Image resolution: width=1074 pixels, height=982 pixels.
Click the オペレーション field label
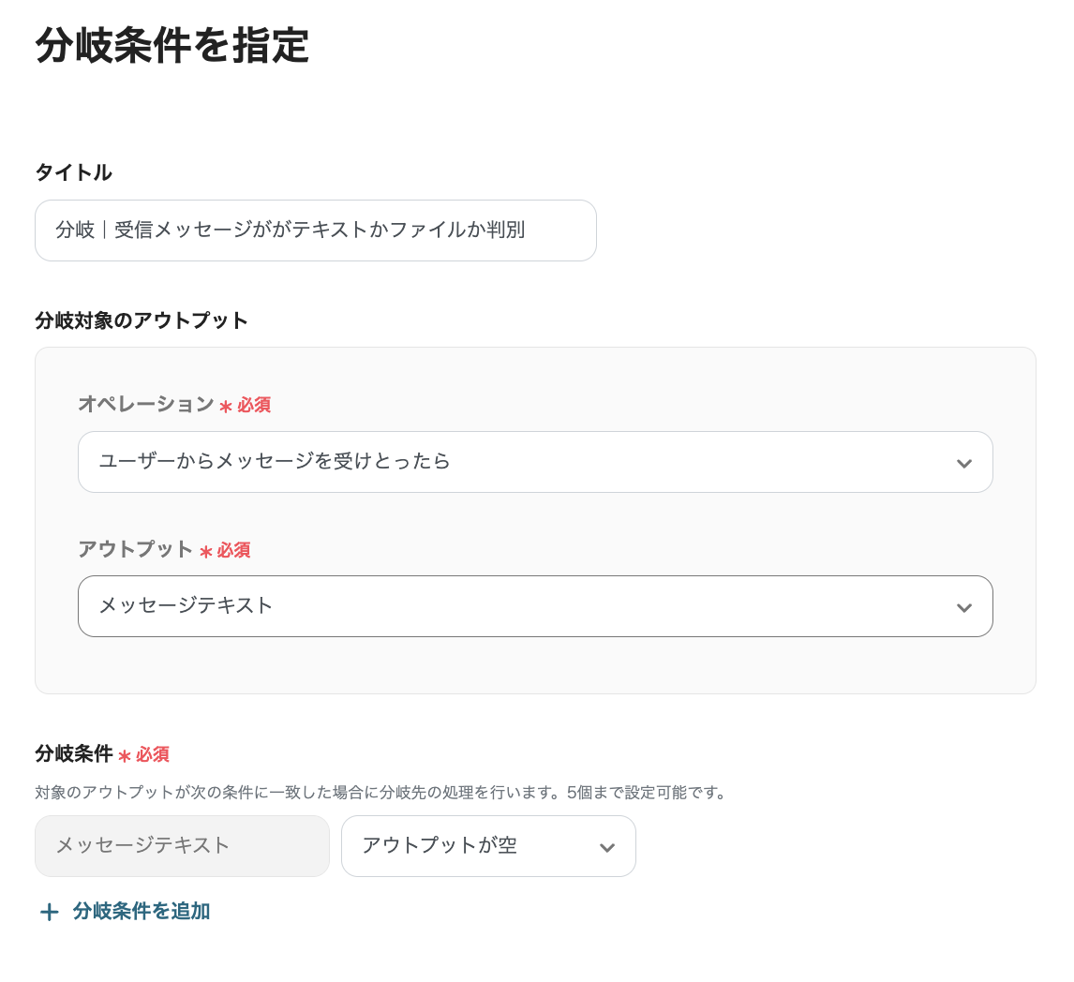(145, 404)
